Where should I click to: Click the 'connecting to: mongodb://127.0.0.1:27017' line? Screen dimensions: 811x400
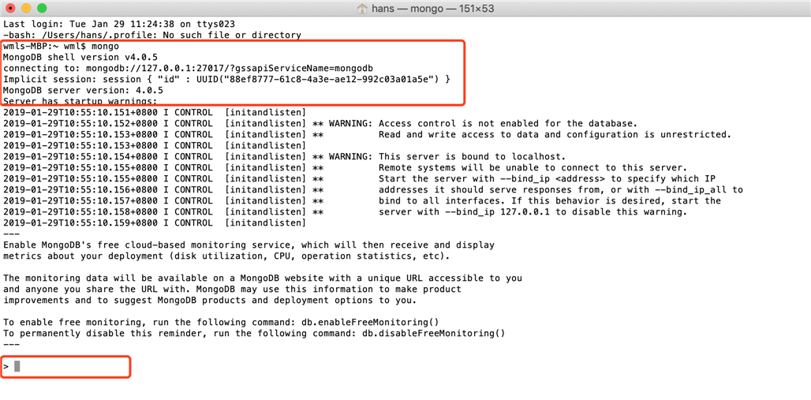(189, 69)
